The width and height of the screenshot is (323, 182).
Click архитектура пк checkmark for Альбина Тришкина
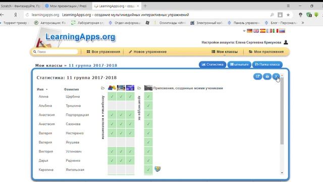pos(148,106)
